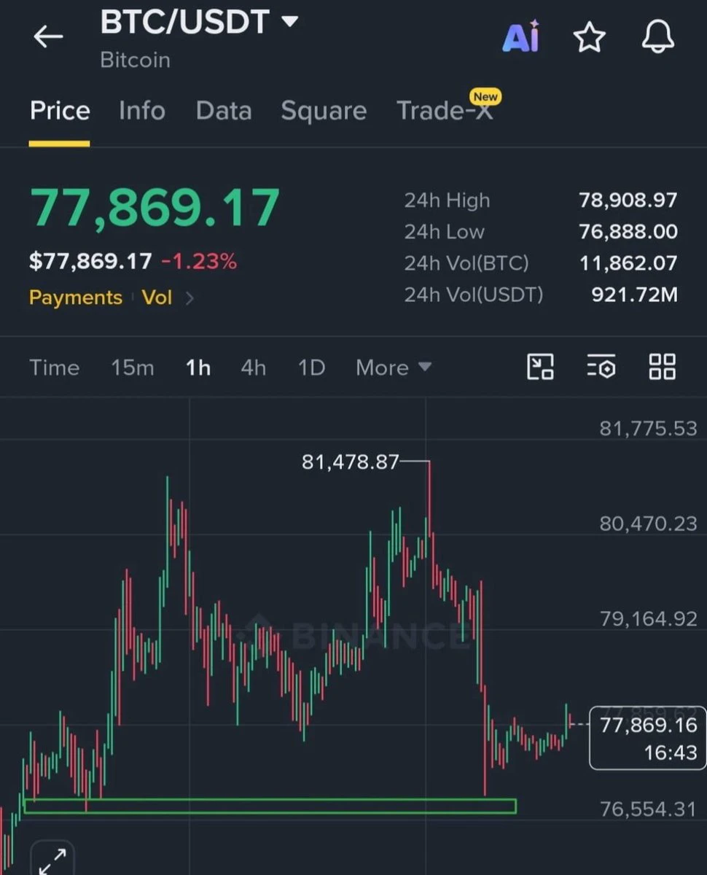Screen dimensions: 707x875
Task: Select the 1h timeframe
Action: (x=198, y=367)
